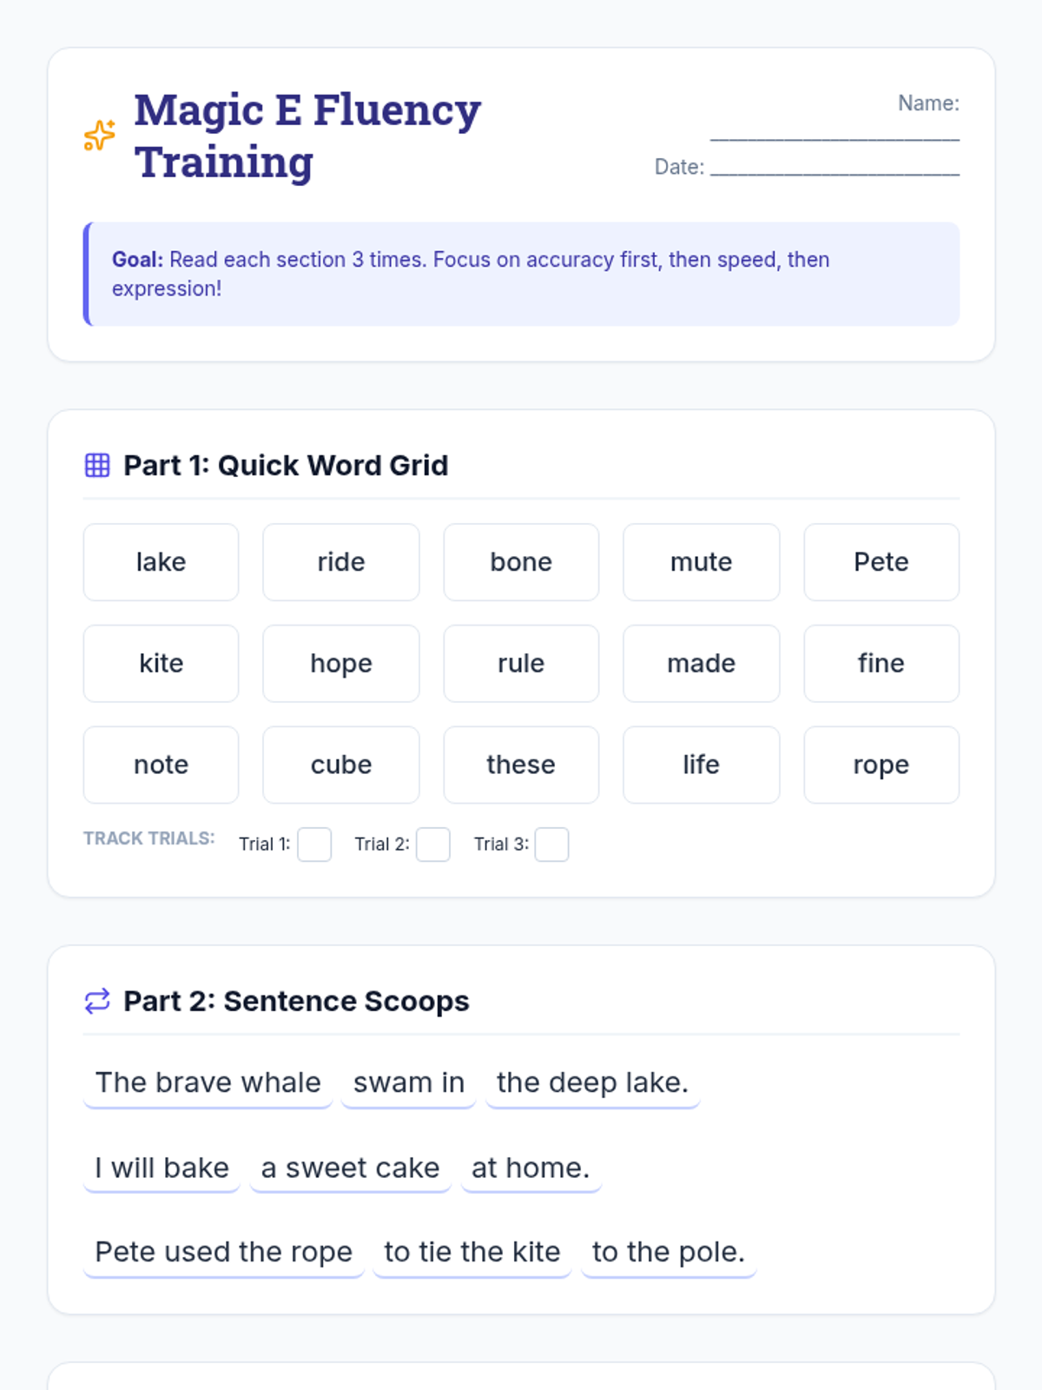Tap the "mute" word card
This screenshot has height=1390, width=1042.
701,562
